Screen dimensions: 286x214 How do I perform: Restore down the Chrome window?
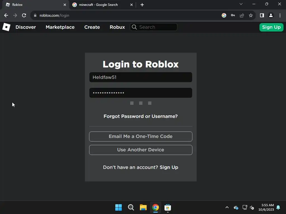pyautogui.click(x=267, y=4)
